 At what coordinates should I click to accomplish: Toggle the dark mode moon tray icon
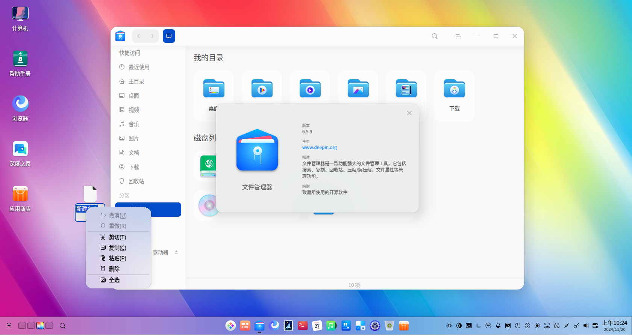coord(479,326)
